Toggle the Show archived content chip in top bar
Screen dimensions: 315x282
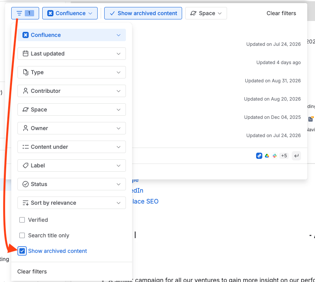(x=143, y=13)
